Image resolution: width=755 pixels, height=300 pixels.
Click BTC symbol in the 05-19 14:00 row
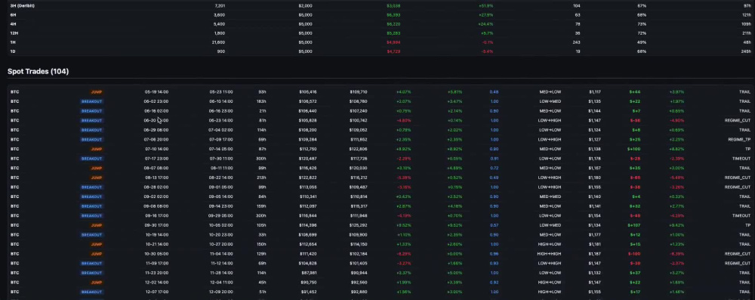[x=15, y=92]
